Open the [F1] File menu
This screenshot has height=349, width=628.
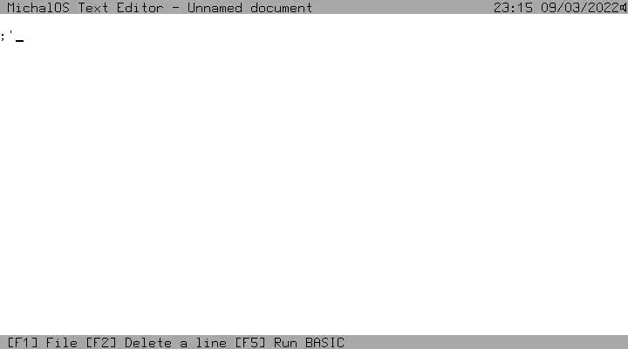coord(43,343)
